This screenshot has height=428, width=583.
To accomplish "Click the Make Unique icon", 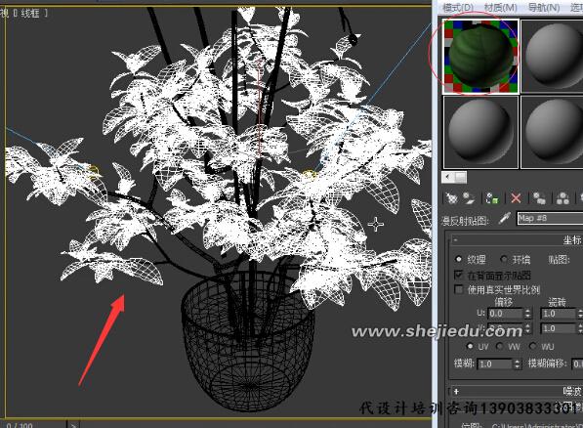I will 562,198.
